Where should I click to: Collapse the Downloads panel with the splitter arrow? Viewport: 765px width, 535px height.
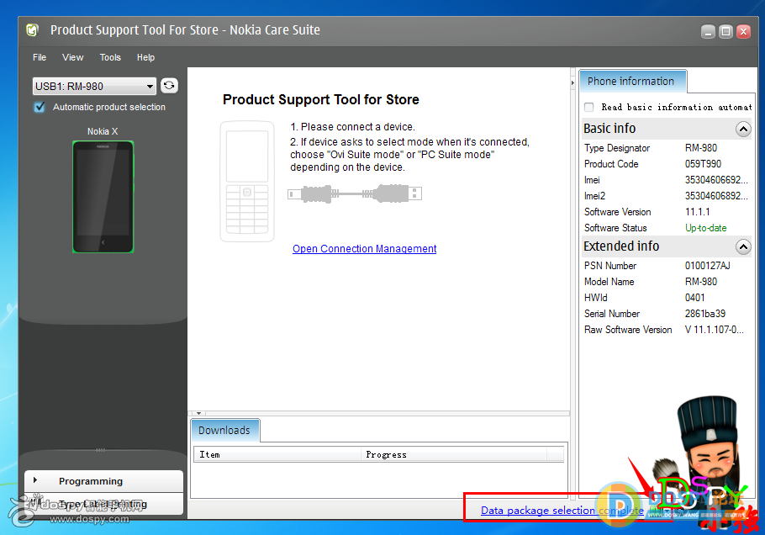[198, 414]
